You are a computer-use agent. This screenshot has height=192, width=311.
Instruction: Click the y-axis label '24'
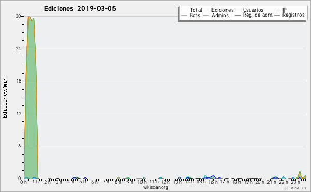point(19,49)
